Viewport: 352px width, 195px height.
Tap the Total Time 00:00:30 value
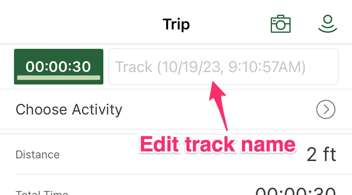296,191
